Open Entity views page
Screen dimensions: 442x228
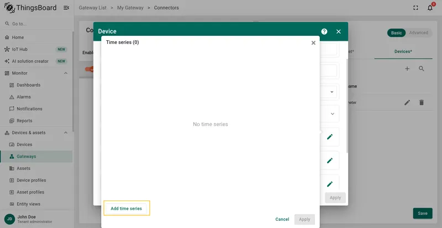tap(36, 204)
